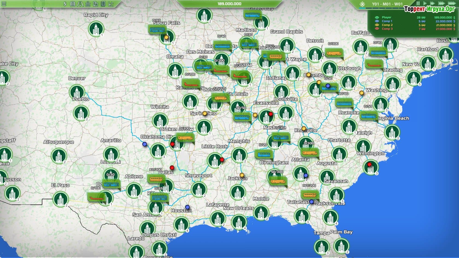Toggle Comp 1 visibility eye icon
This screenshot has width=459, height=258.
[377, 21]
